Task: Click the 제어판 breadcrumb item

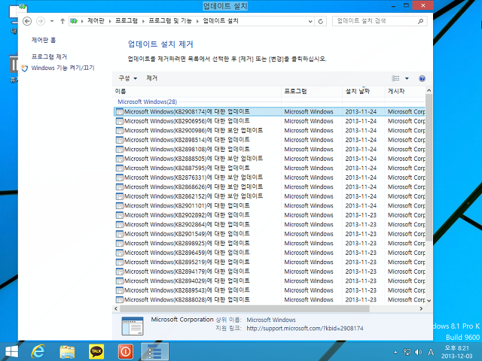Action: (x=96, y=21)
